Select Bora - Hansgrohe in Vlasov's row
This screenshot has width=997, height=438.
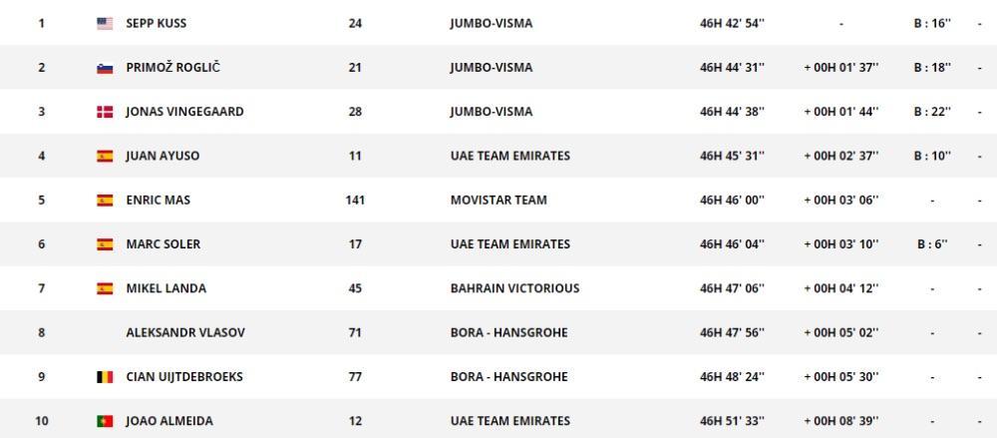point(508,333)
